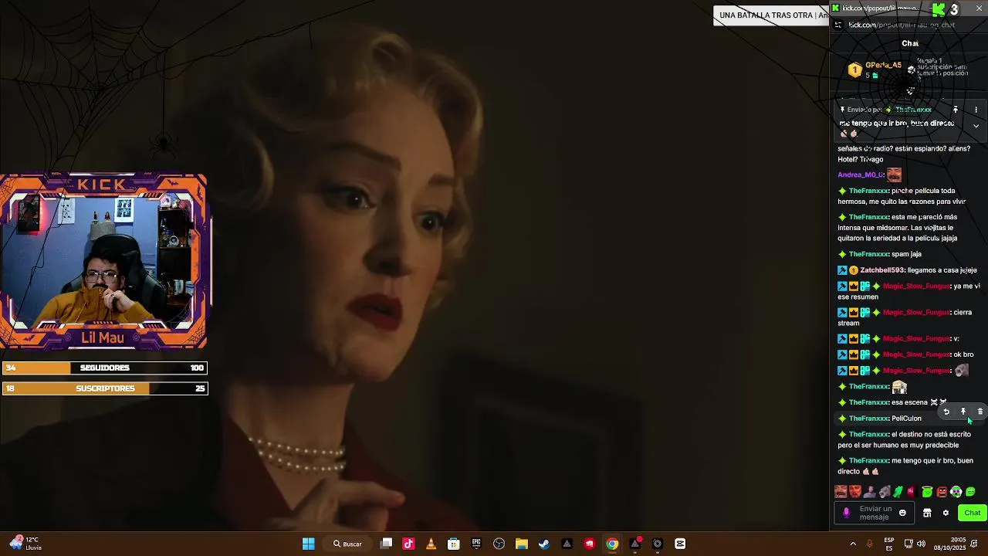This screenshot has height=556, width=988.
Task: Insert first laughing face emote from quick row
Action: pos(841,492)
